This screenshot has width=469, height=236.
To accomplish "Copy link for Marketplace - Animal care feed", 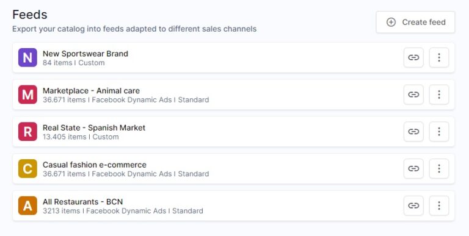I will pyautogui.click(x=413, y=95).
